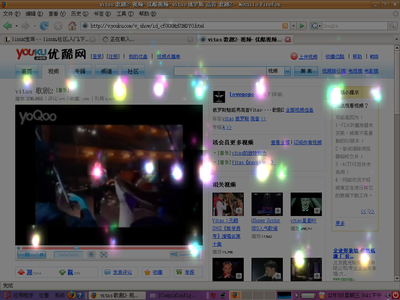400x300 pixels.
Task: Click the grey forward arrow button
Action: (x=25, y=26)
